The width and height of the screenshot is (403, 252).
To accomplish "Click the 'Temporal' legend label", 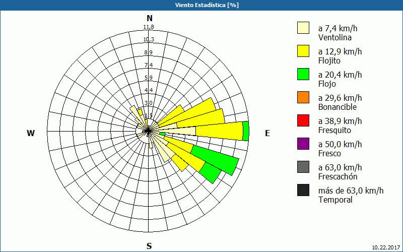I will 335,200.
